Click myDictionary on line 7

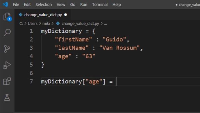pos(61,82)
